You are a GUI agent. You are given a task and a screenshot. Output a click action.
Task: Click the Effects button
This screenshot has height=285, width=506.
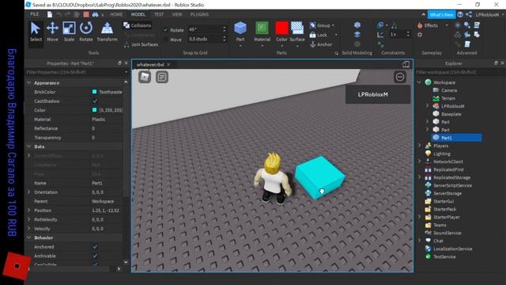click(428, 25)
